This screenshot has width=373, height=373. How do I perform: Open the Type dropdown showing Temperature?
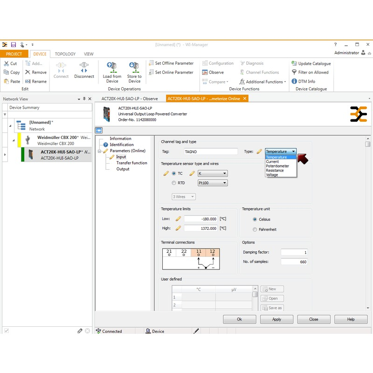pos(281,151)
